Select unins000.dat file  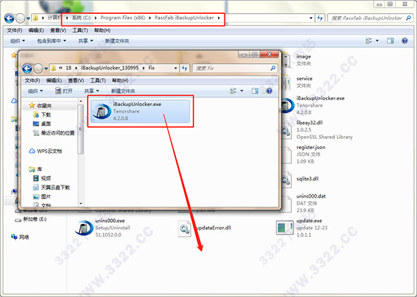[x=303, y=203]
